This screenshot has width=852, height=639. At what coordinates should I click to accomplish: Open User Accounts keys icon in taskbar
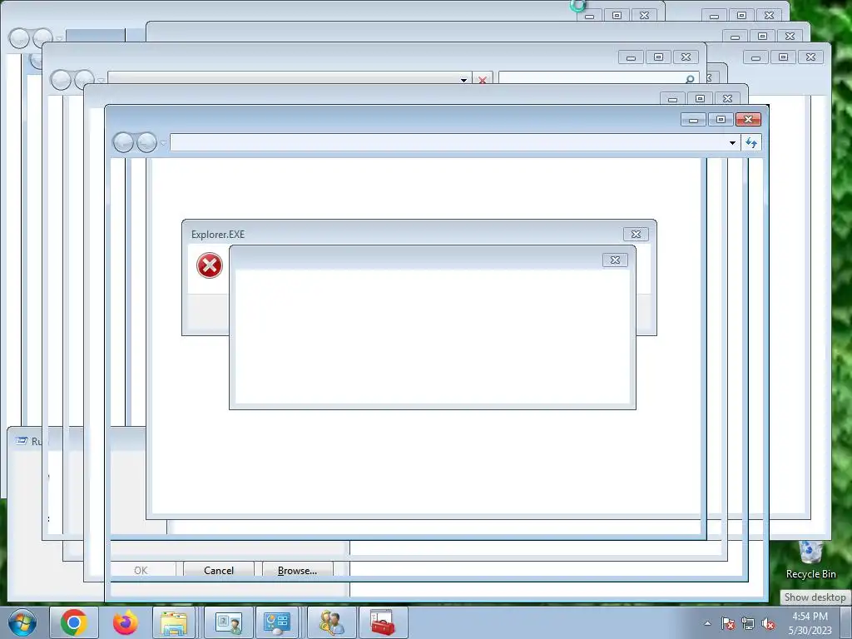coord(331,622)
